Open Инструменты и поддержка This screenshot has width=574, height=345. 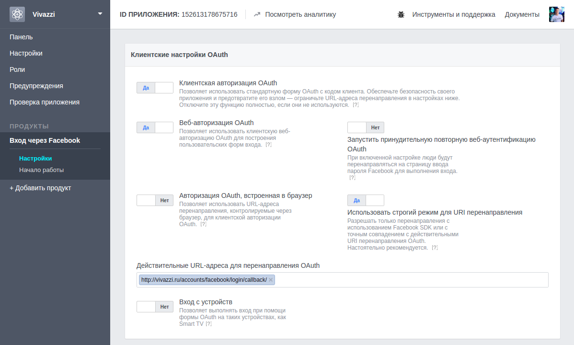click(454, 15)
